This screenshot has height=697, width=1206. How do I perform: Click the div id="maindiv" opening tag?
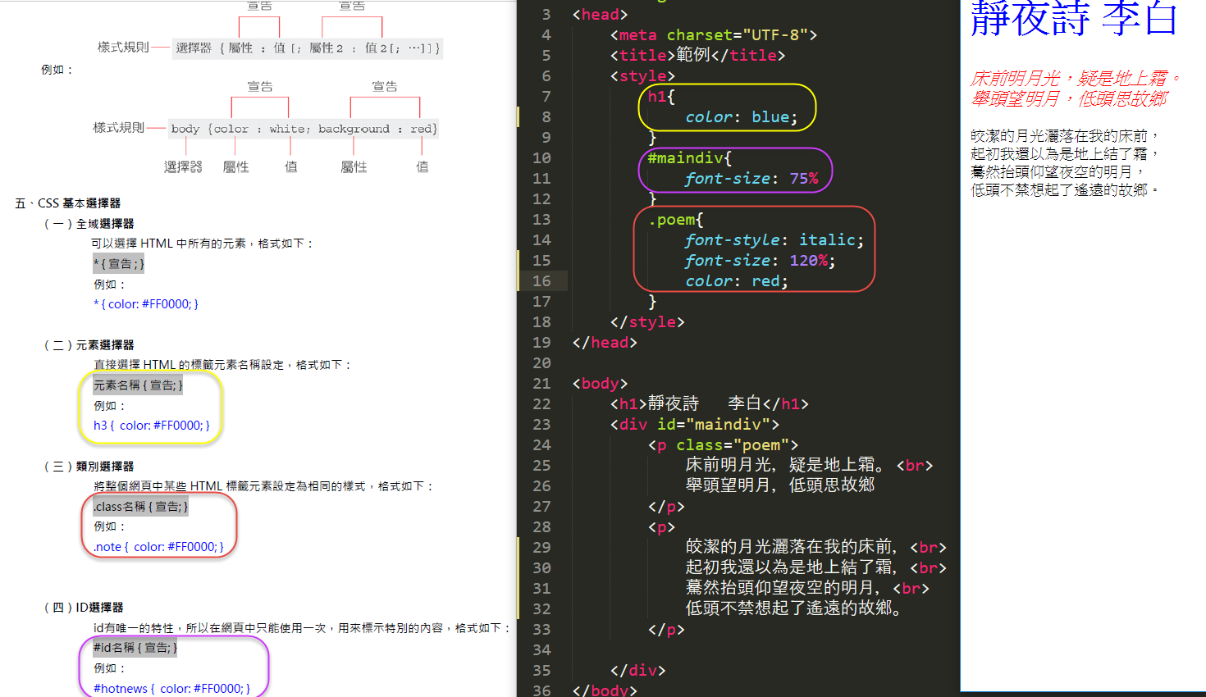pos(694,425)
